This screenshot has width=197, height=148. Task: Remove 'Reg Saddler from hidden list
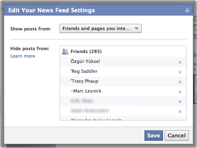click(180, 72)
